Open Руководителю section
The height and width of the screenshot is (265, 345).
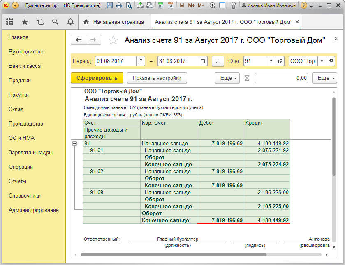(x=26, y=52)
